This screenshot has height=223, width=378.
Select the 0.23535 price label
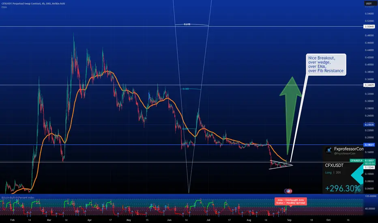pos(369,124)
